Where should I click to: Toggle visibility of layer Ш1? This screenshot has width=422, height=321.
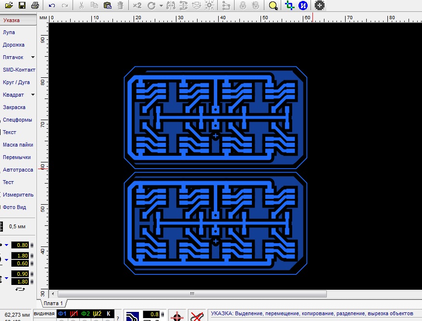point(74,314)
